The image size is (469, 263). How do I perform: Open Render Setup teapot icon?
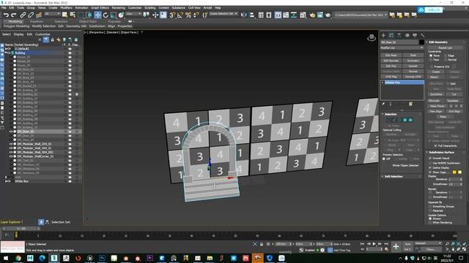312,15
